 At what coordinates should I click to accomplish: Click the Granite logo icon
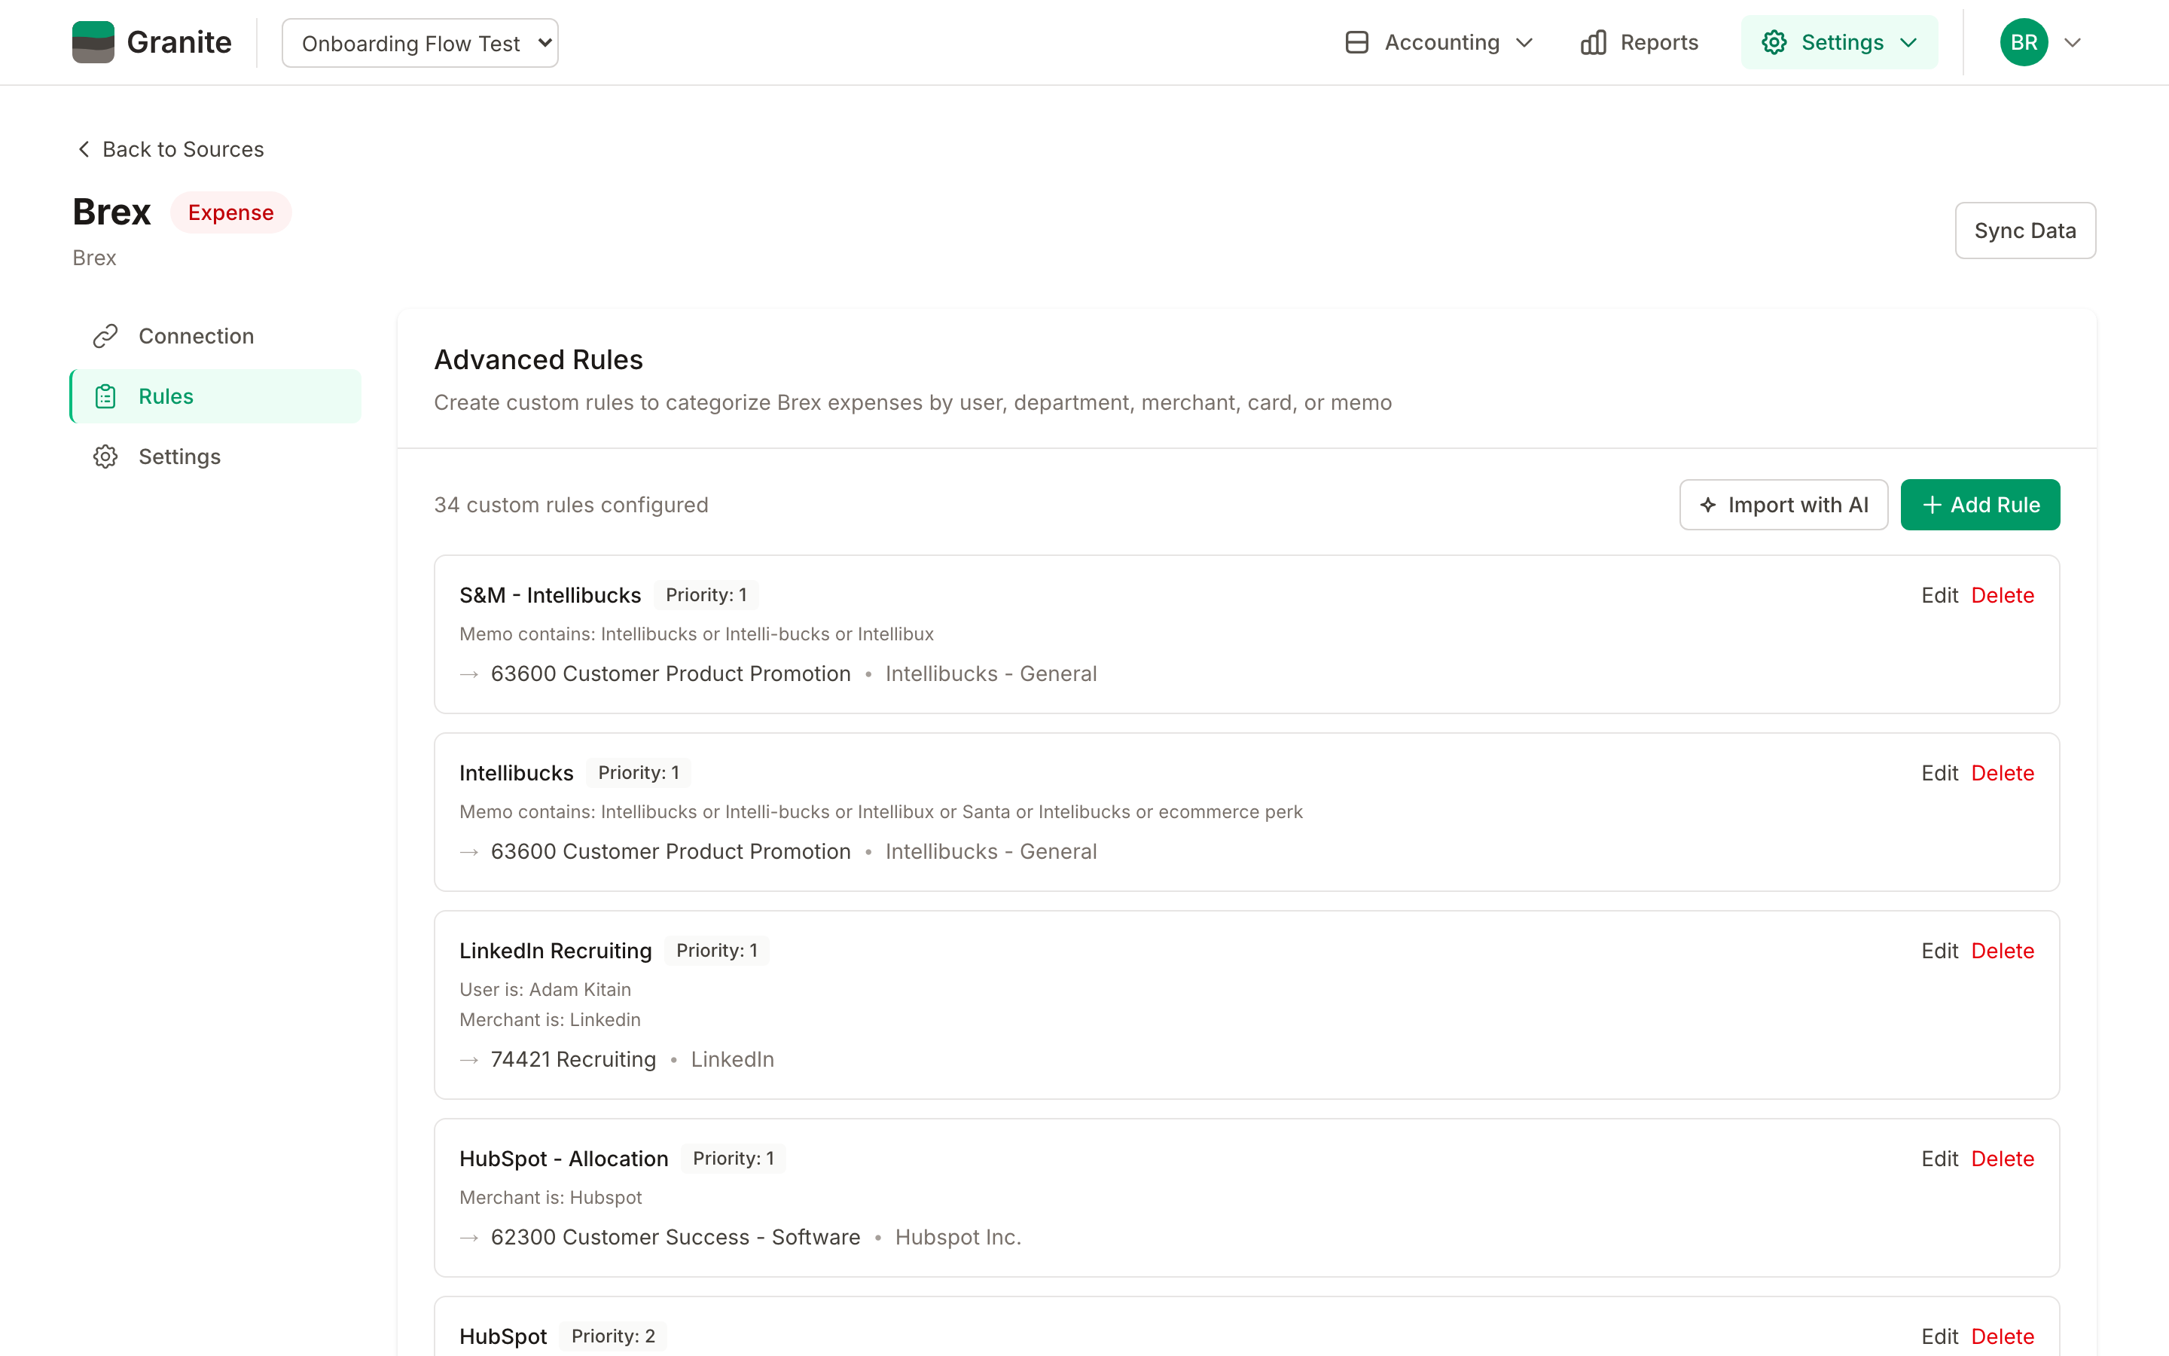click(93, 42)
